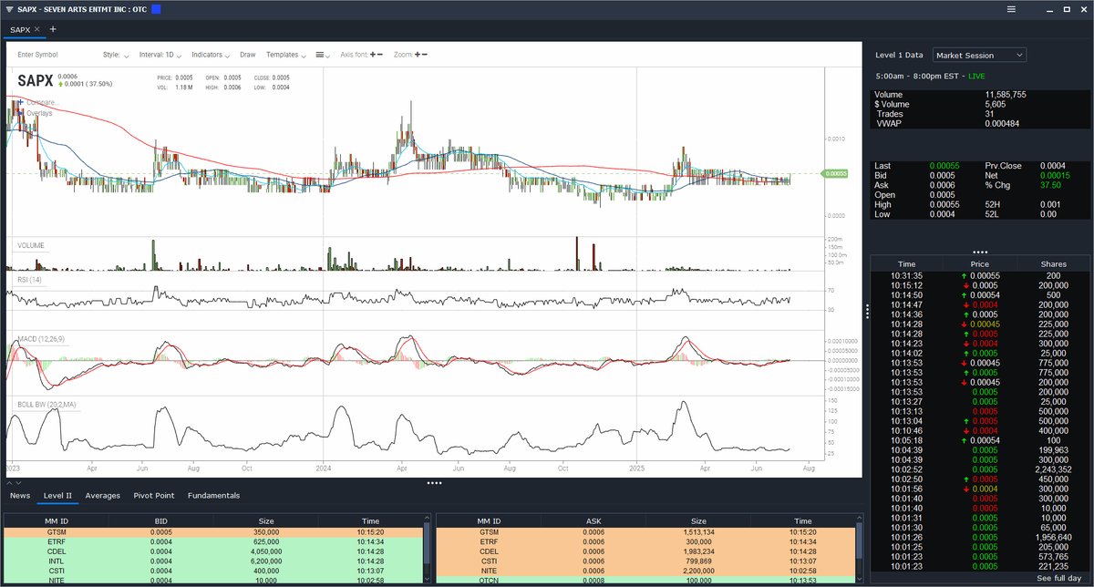The width and height of the screenshot is (1094, 587).
Task: Add a new symbol tab with plus
Action: pos(53,29)
